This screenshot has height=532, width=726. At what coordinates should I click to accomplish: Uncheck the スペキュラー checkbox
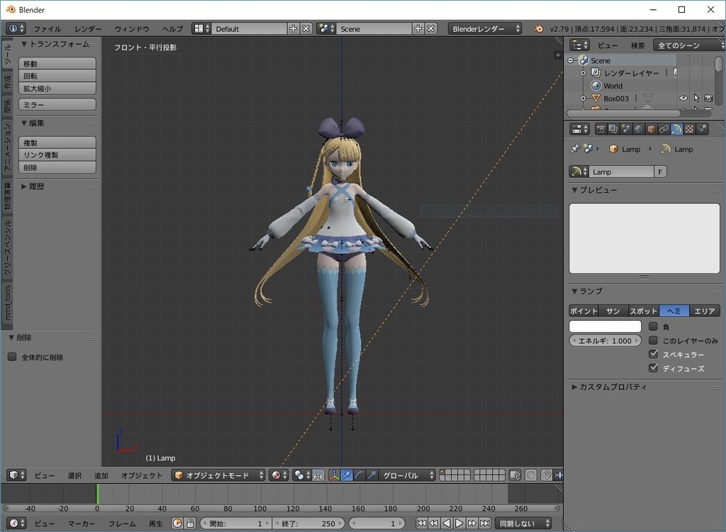653,354
